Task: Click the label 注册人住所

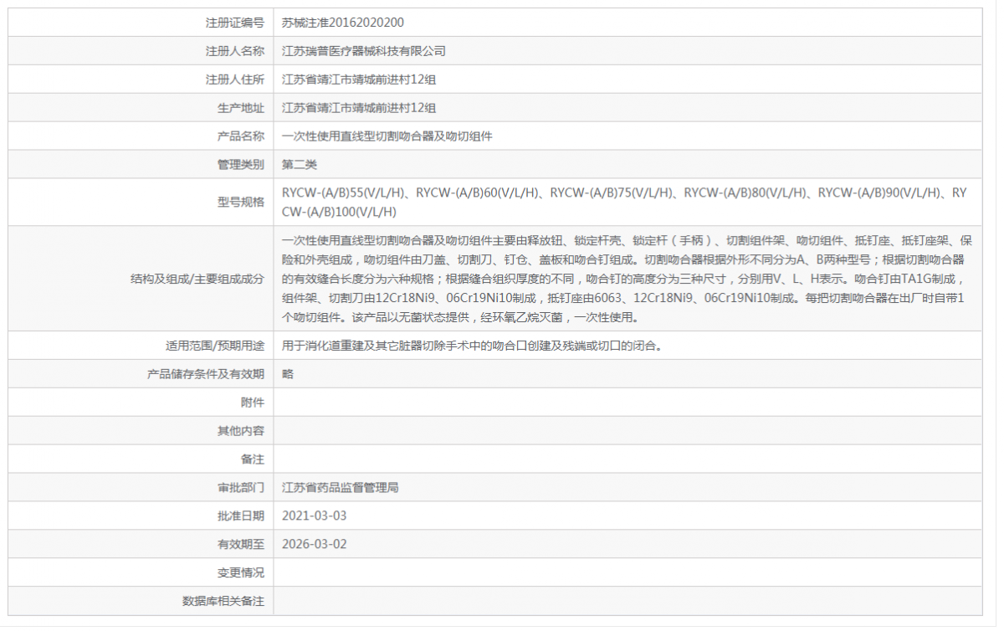Action: (x=235, y=80)
